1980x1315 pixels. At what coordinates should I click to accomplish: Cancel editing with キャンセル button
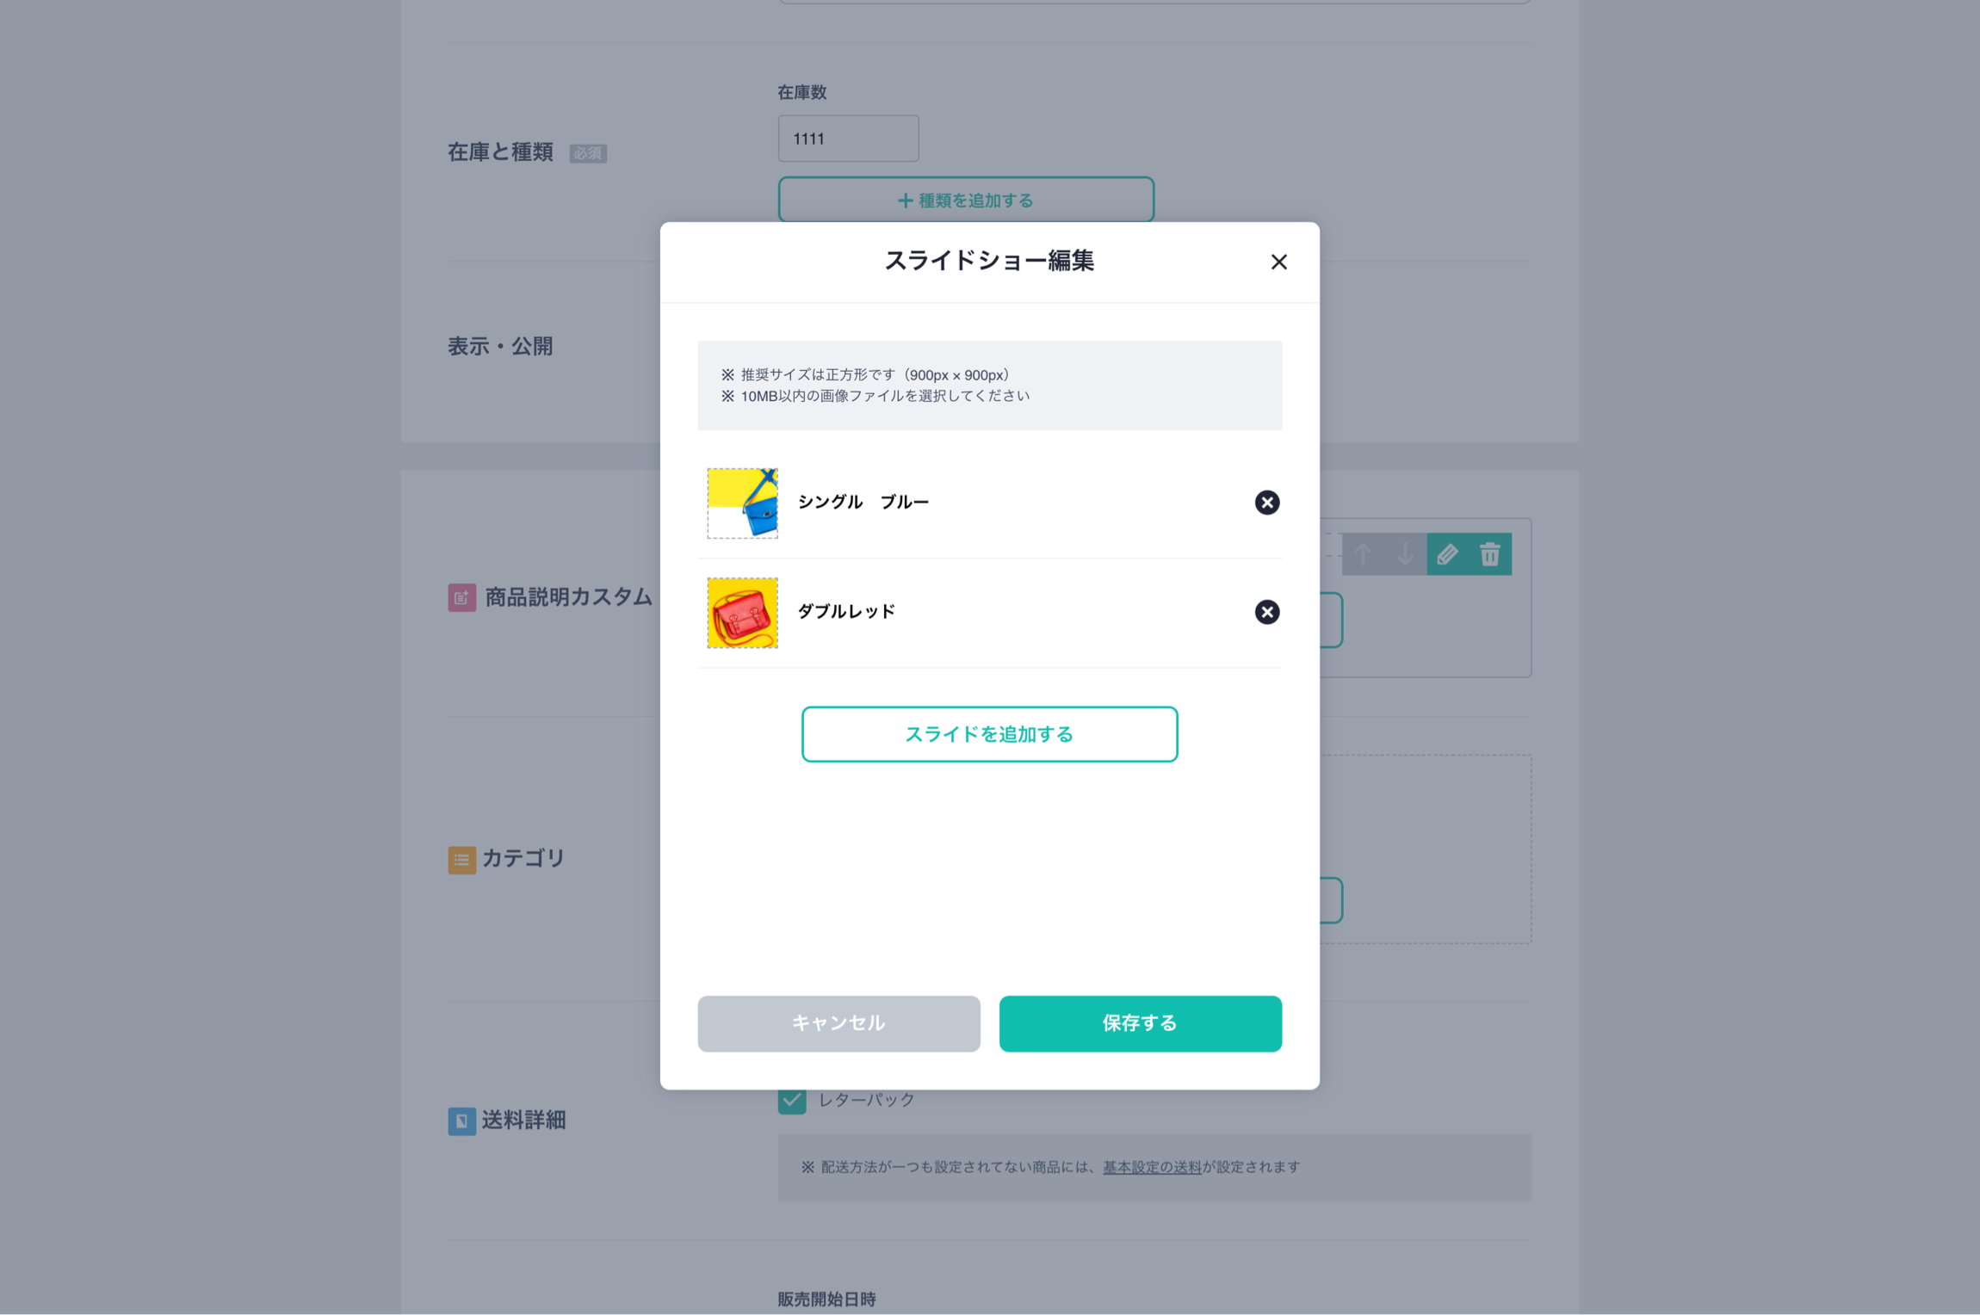tap(838, 1023)
